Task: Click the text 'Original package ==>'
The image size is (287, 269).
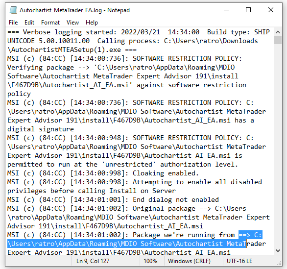Action: [172, 209]
